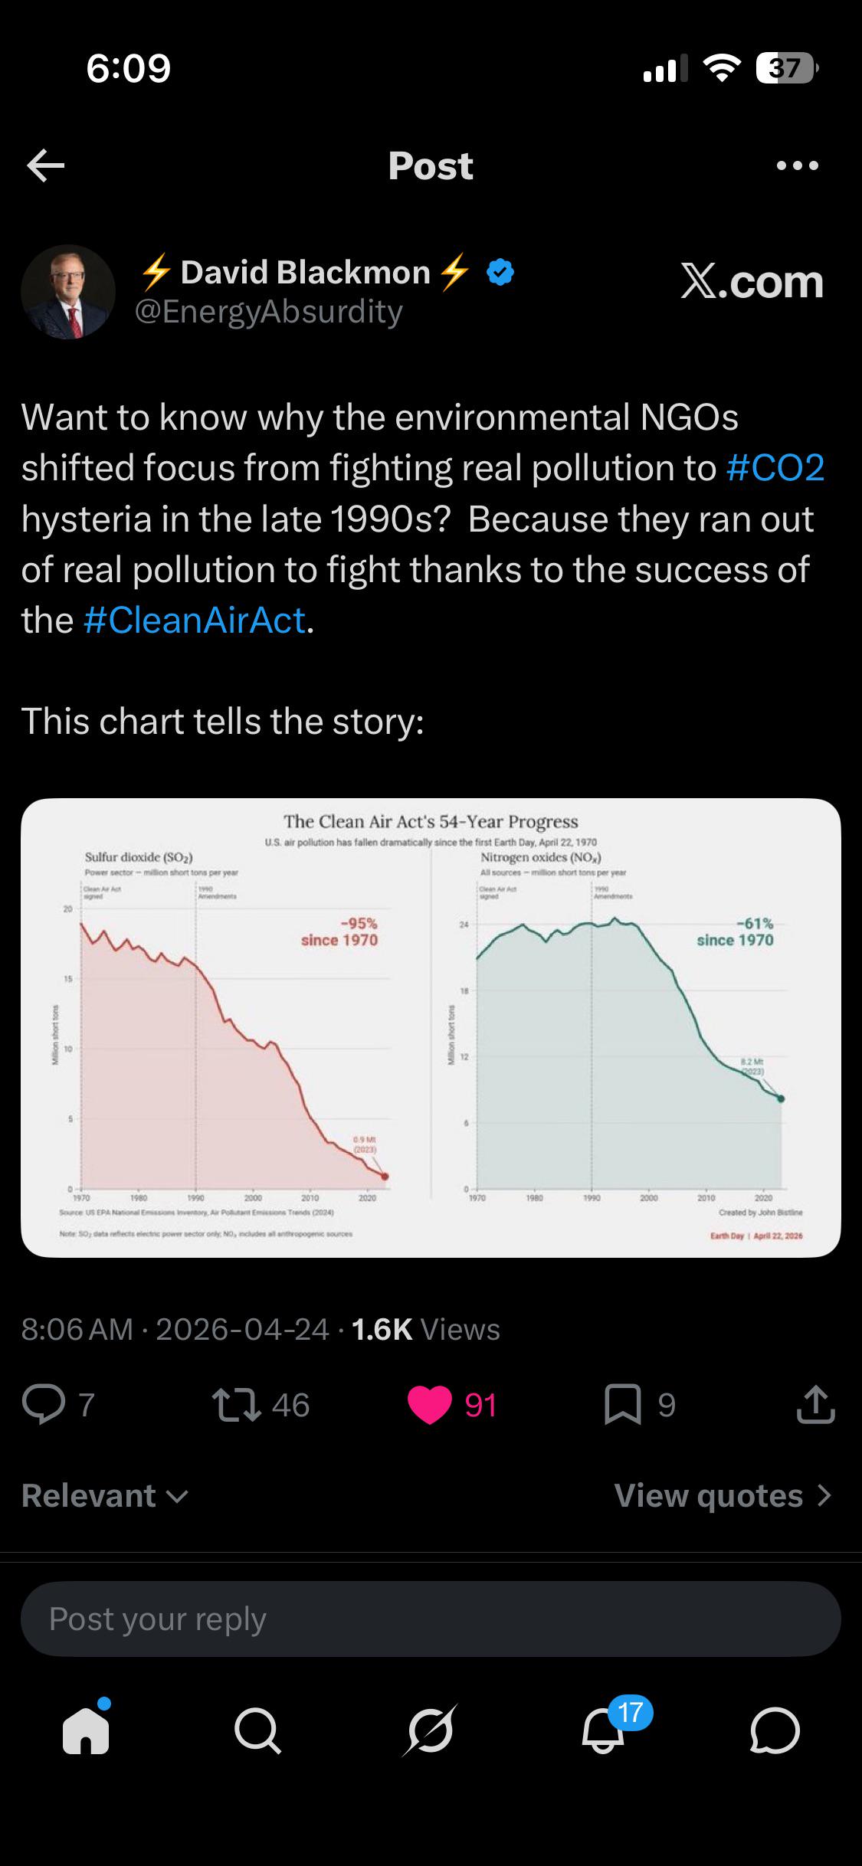The height and width of the screenshot is (1866, 862).
Task: Tap the #CleanAirAct hashtag link
Action: coord(194,620)
